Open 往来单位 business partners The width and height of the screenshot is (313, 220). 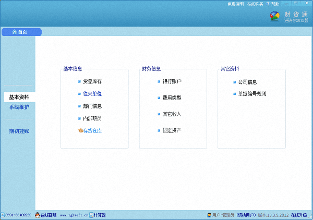click(92, 94)
